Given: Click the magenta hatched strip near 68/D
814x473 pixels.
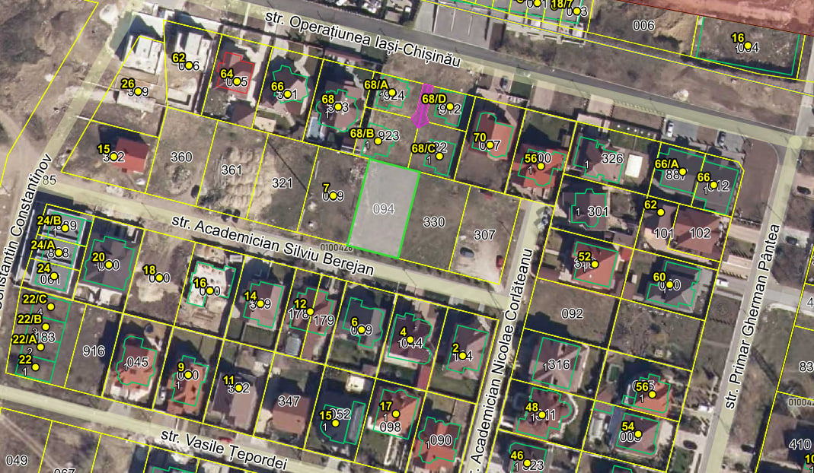Looking at the screenshot, I should 422,106.
